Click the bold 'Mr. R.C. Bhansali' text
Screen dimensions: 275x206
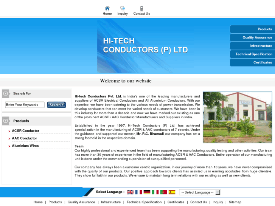point(150,134)
